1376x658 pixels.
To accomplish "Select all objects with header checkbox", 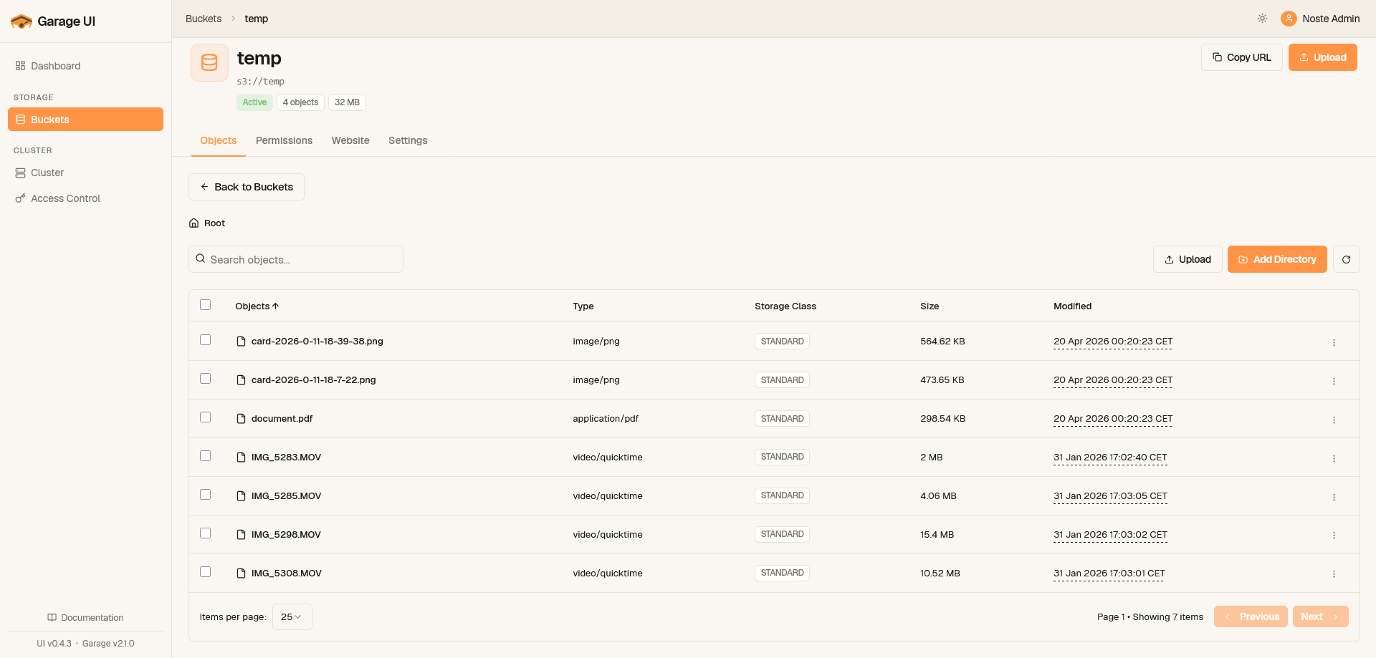I will pos(206,304).
